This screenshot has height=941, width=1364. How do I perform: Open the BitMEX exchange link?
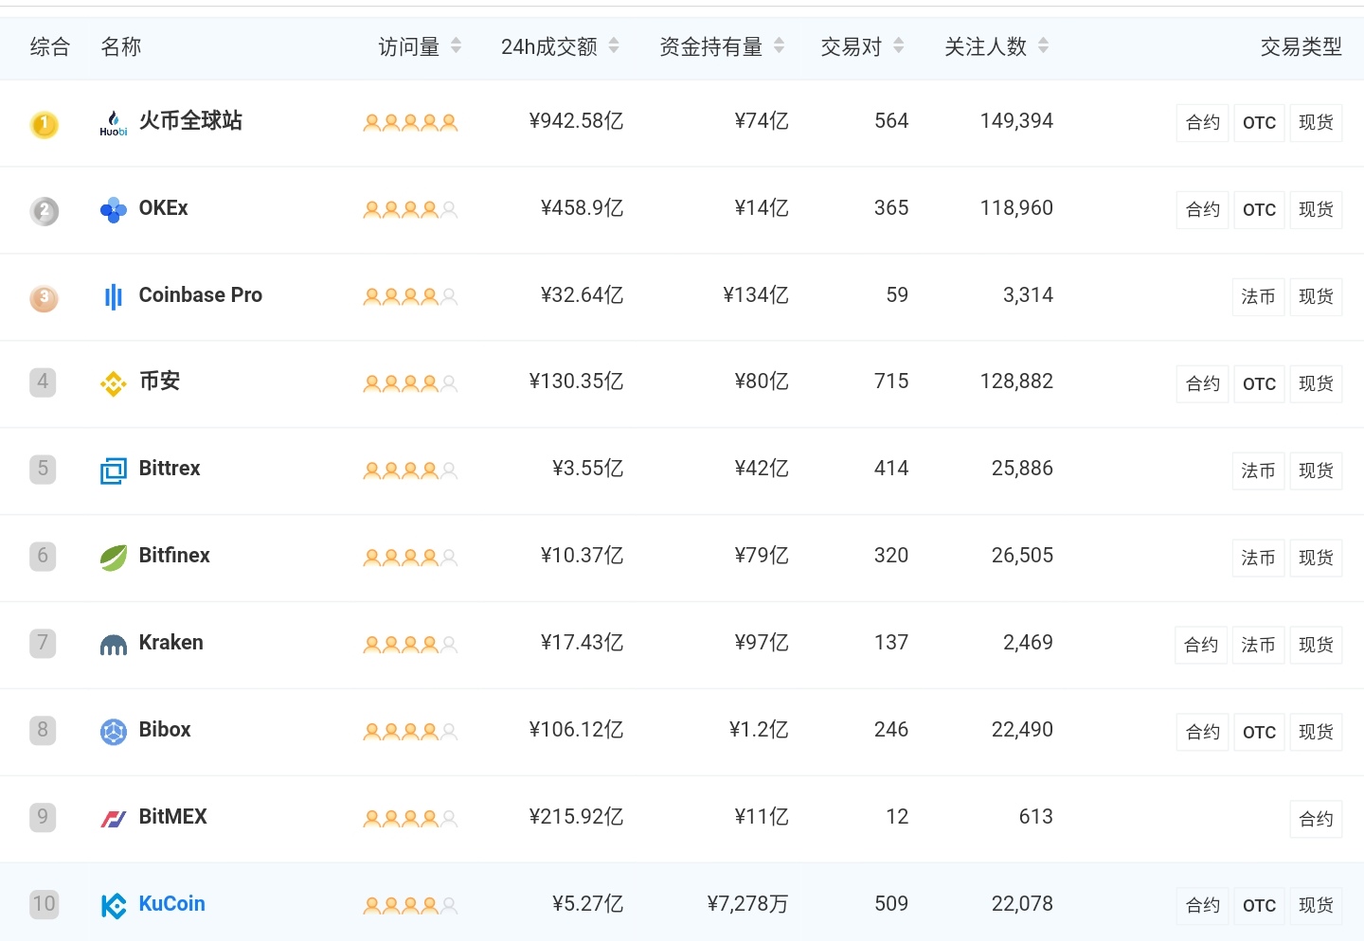(173, 816)
